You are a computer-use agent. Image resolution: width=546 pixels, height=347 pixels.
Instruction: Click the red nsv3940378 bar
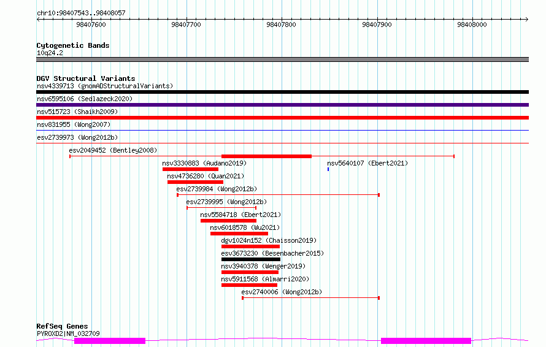pos(250,272)
